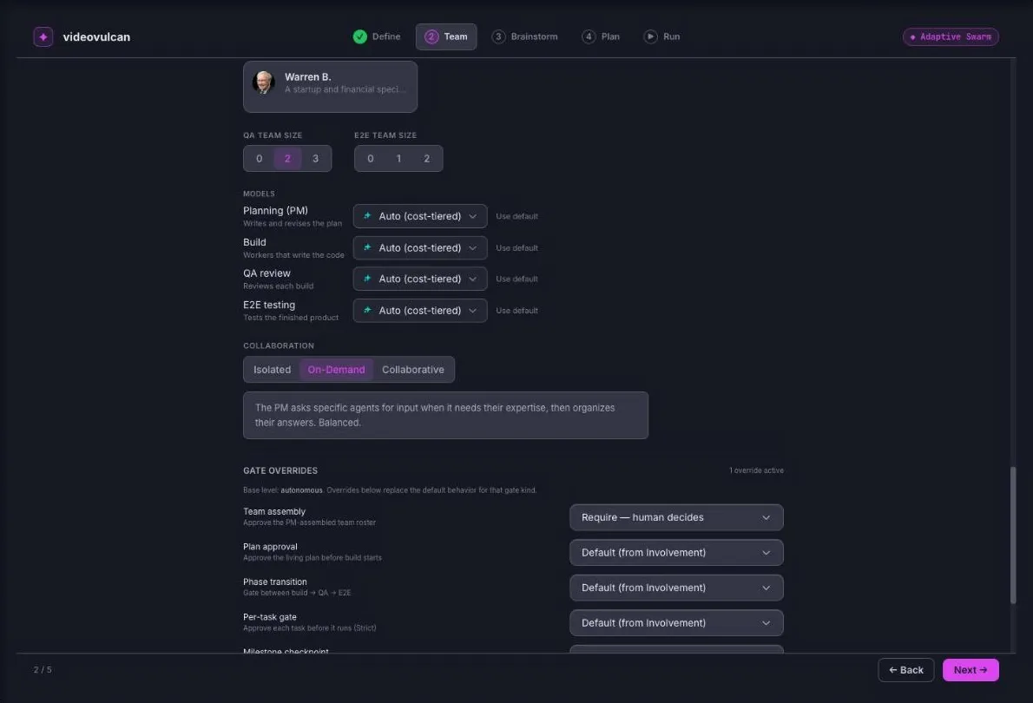Click the Warren B. team member card

pyautogui.click(x=330, y=86)
